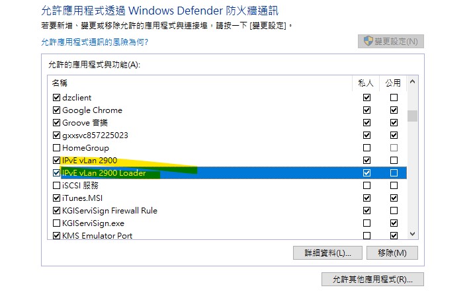
Task: Uncheck Groove 音樂 private checkbox
Action: (x=367, y=123)
